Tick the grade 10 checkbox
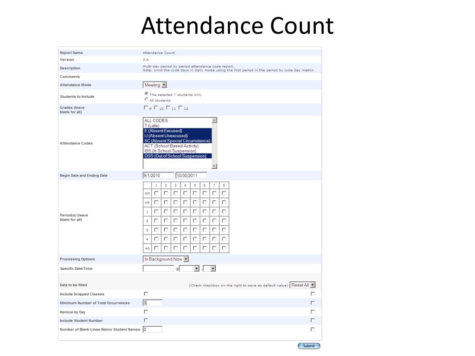This screenshot has height=356, width=475. point(156,108)
